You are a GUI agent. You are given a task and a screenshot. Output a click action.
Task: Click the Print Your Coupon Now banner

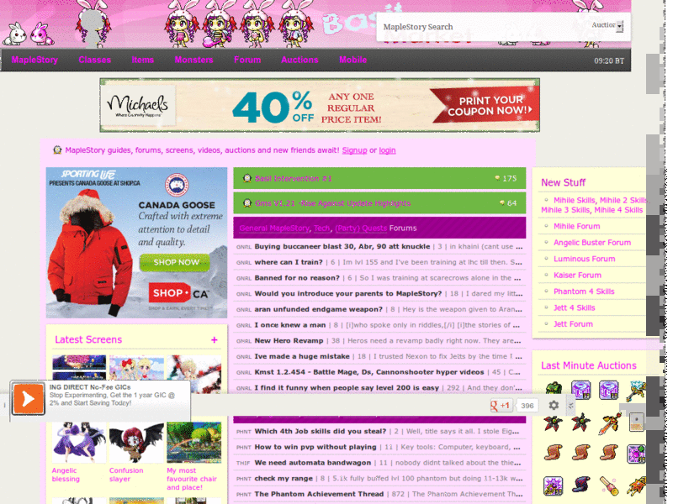coord(486,106)
